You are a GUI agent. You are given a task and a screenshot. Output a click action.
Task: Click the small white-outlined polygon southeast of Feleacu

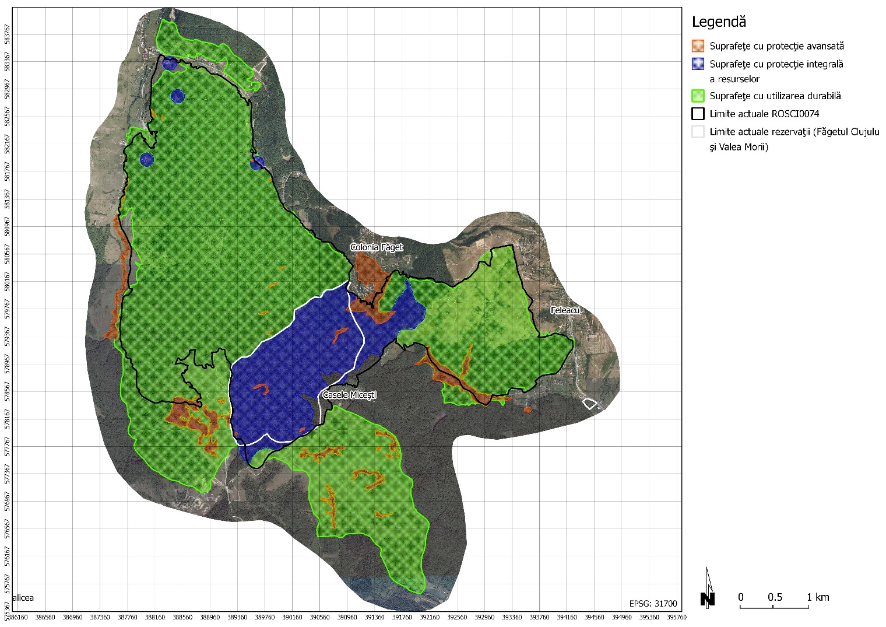(590, 404)
